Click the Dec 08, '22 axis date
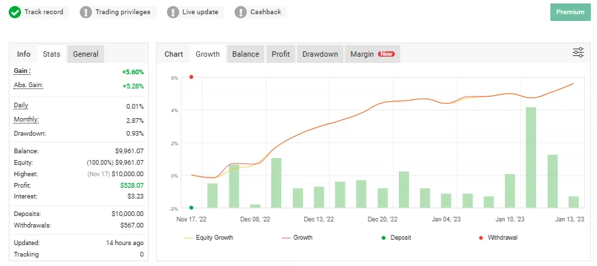The height and width of the screenshot is (266, 597). (x=255, y=219)
